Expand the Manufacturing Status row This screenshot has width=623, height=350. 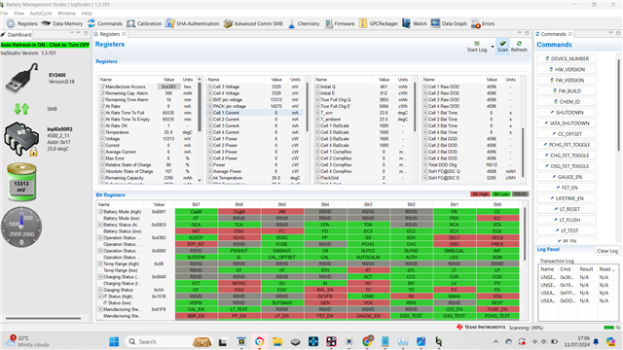(x=100, y=309)
